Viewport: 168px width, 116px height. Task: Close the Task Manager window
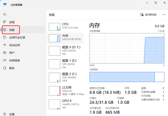(165, 3)
